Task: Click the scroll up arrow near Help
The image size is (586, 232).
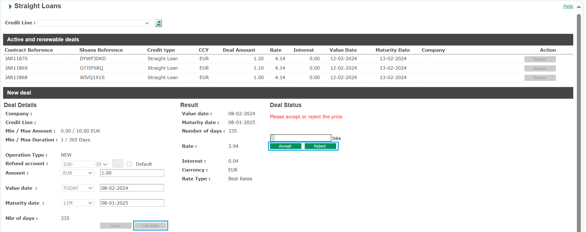Action: (578, 7)
